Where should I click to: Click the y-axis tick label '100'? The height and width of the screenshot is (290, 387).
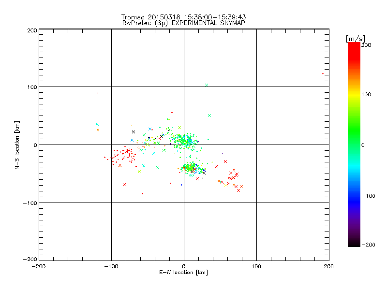click(x=32, y=87)
